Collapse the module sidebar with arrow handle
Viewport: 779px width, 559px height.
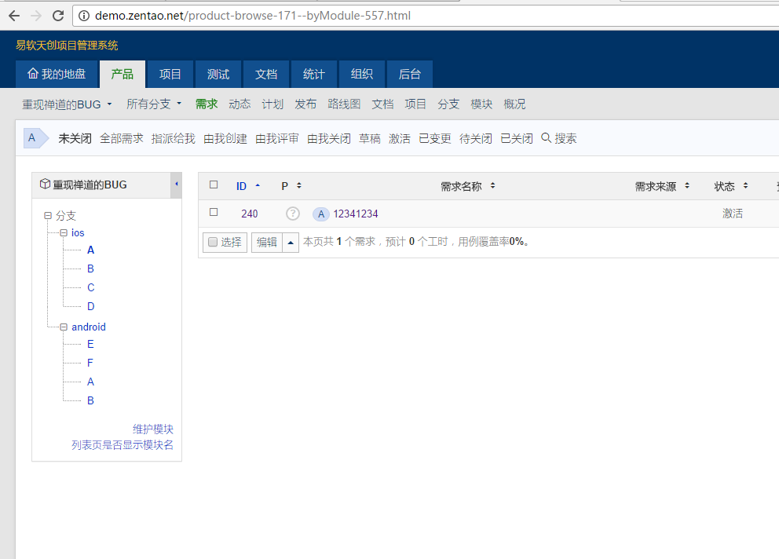pyautogui.click(x=176, y=185)
